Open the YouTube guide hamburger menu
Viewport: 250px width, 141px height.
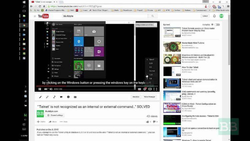pos(35,16)
